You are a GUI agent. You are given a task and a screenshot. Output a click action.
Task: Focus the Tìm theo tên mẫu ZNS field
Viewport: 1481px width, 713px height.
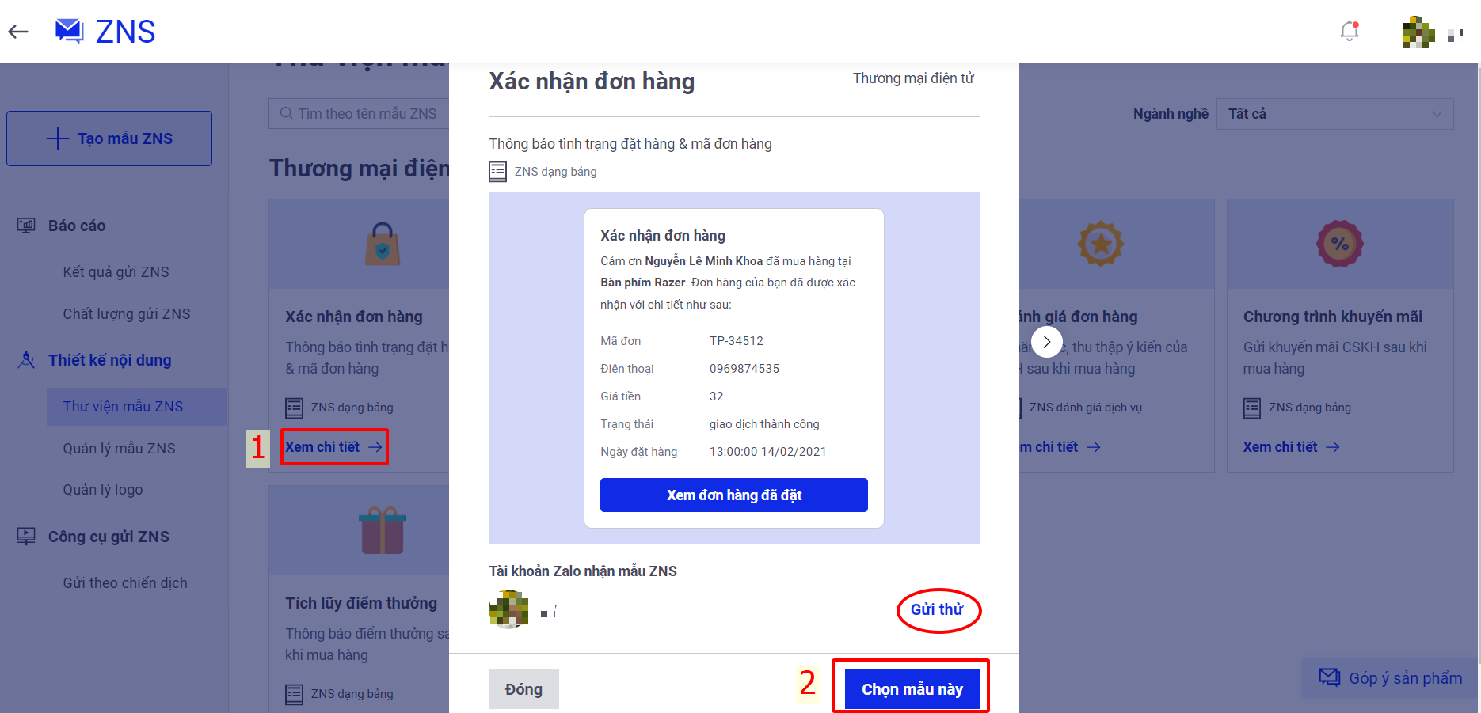coord(359,114)
